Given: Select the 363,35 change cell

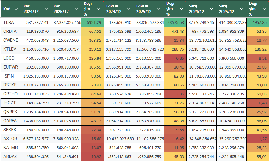Looking at the screenshot, I should click(x=92, y=40).
